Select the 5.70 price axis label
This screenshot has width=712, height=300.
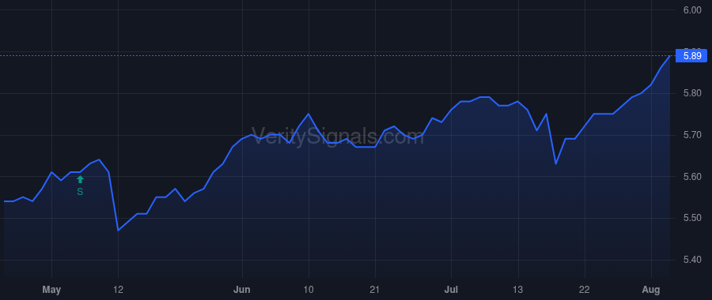click(x=692, y=135)
